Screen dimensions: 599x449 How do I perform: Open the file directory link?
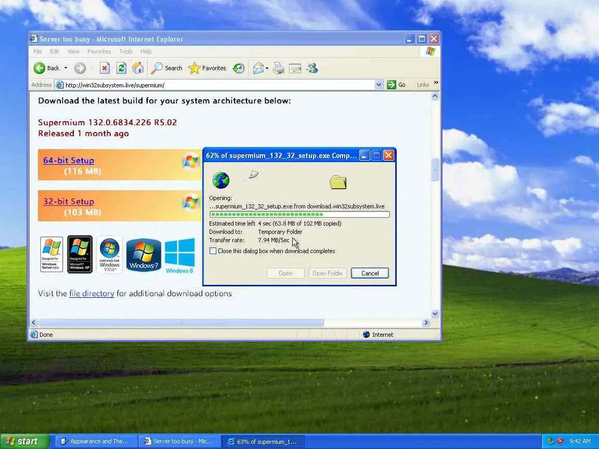pos(92,293)
